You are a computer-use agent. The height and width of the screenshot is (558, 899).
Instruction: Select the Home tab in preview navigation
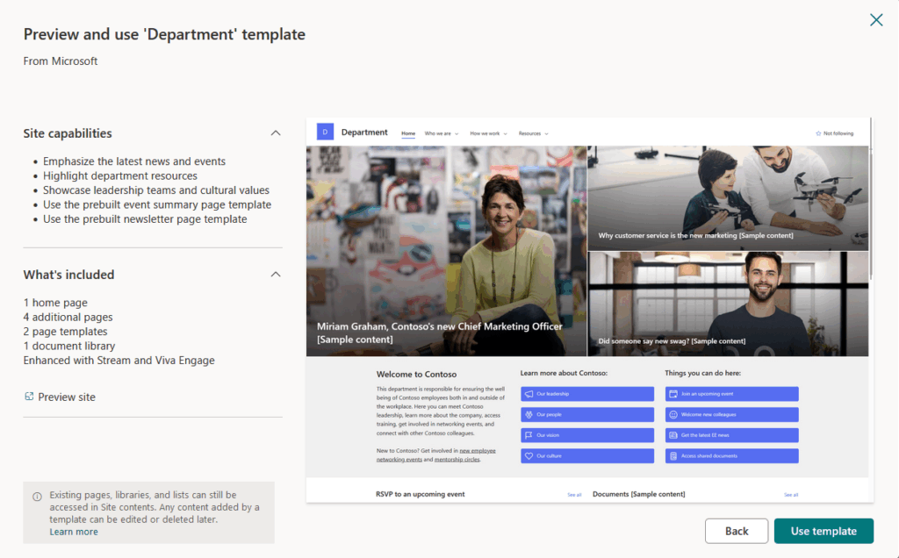[408, 133]
